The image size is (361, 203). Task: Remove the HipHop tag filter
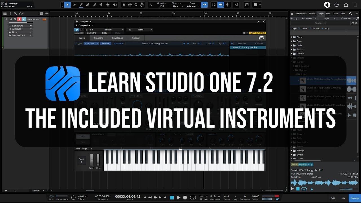click(x=303, y=164)
